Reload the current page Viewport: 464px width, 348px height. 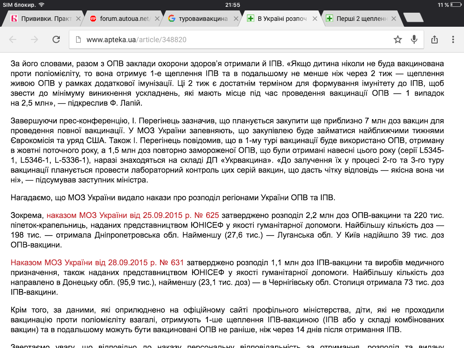tap(56, 39)
